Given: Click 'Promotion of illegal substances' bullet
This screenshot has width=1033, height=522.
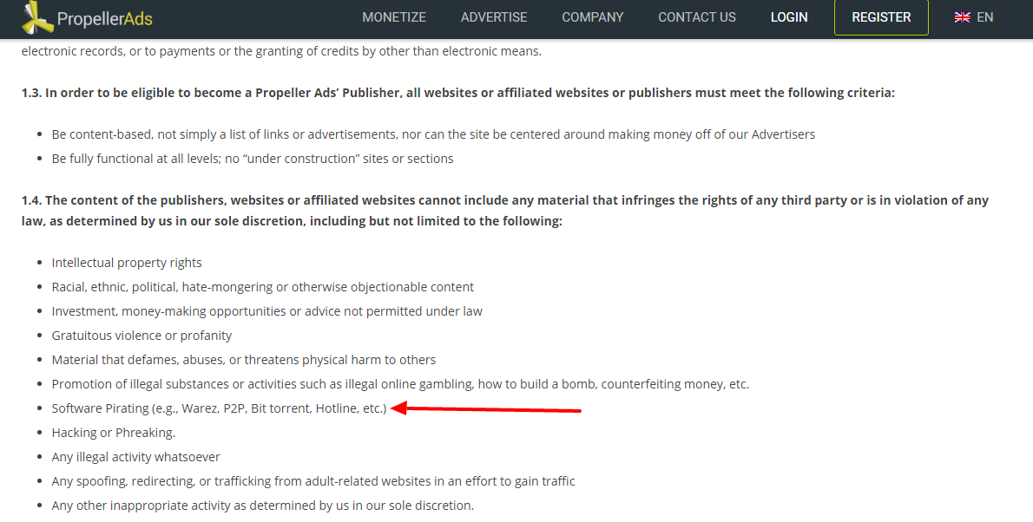Looking at the screenshot, I should pyautogui.click(x=400, y=384).
